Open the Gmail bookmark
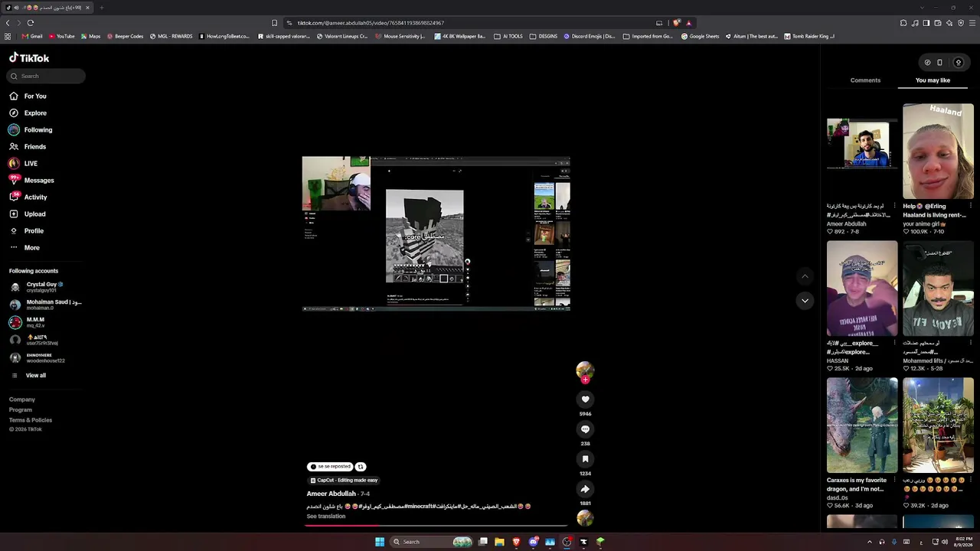 point(32,36)
